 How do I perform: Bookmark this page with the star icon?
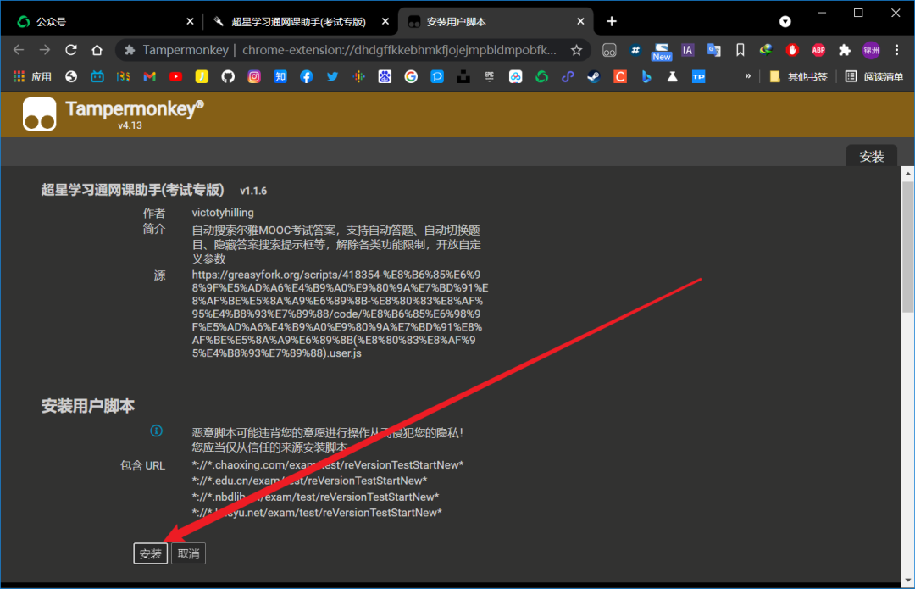pos(577,50)
